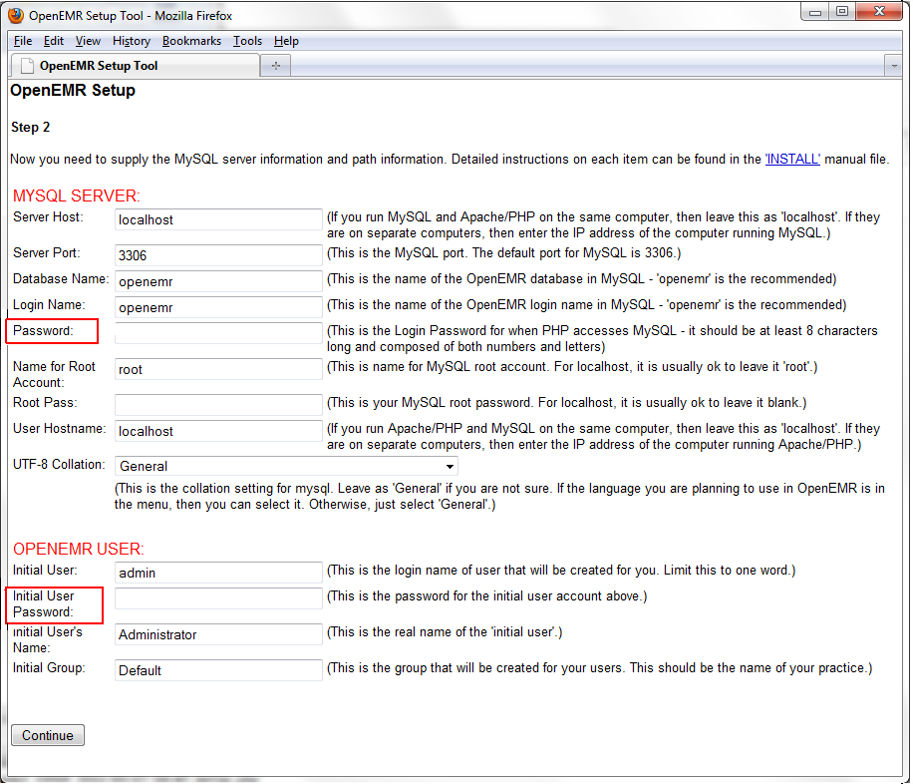Viewport: 913px width, 784px height.
Task: Open the Help menu
Action: 286,41
